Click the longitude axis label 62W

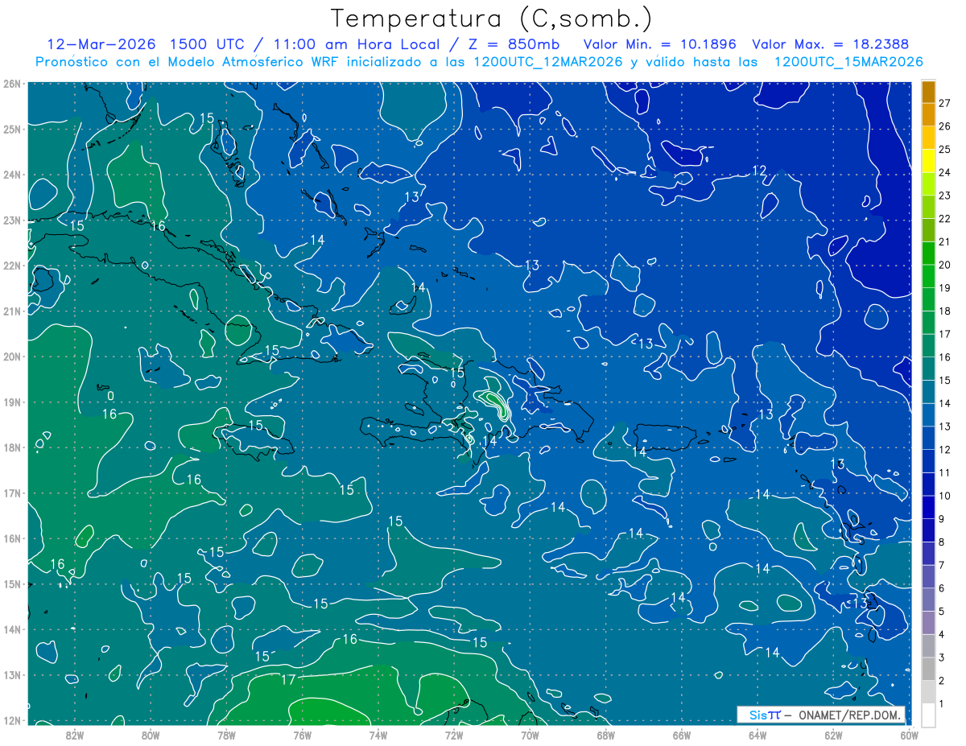[833, 735]
